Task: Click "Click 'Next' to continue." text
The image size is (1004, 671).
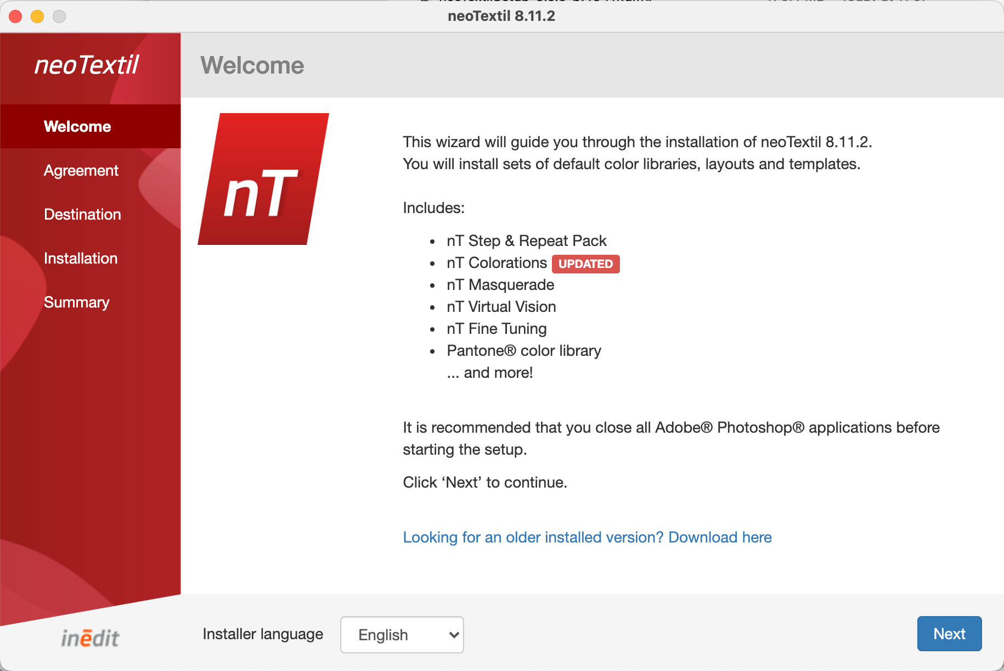Action: point(485,482)
